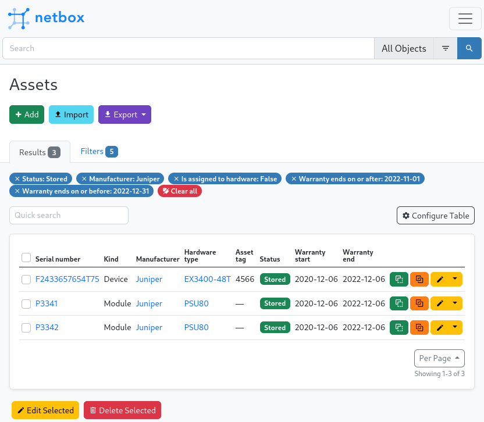Open asset serial P3341 link

click(47, 303)
